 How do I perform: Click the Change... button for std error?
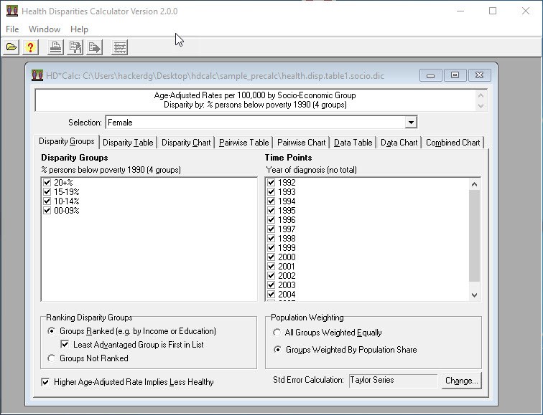coord(460,381)
